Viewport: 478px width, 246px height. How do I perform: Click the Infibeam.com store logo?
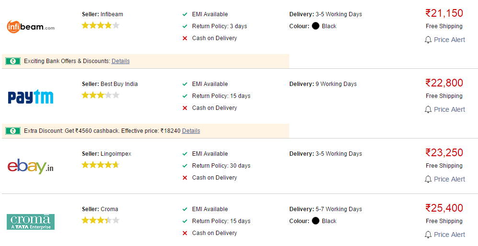point(31,27)
